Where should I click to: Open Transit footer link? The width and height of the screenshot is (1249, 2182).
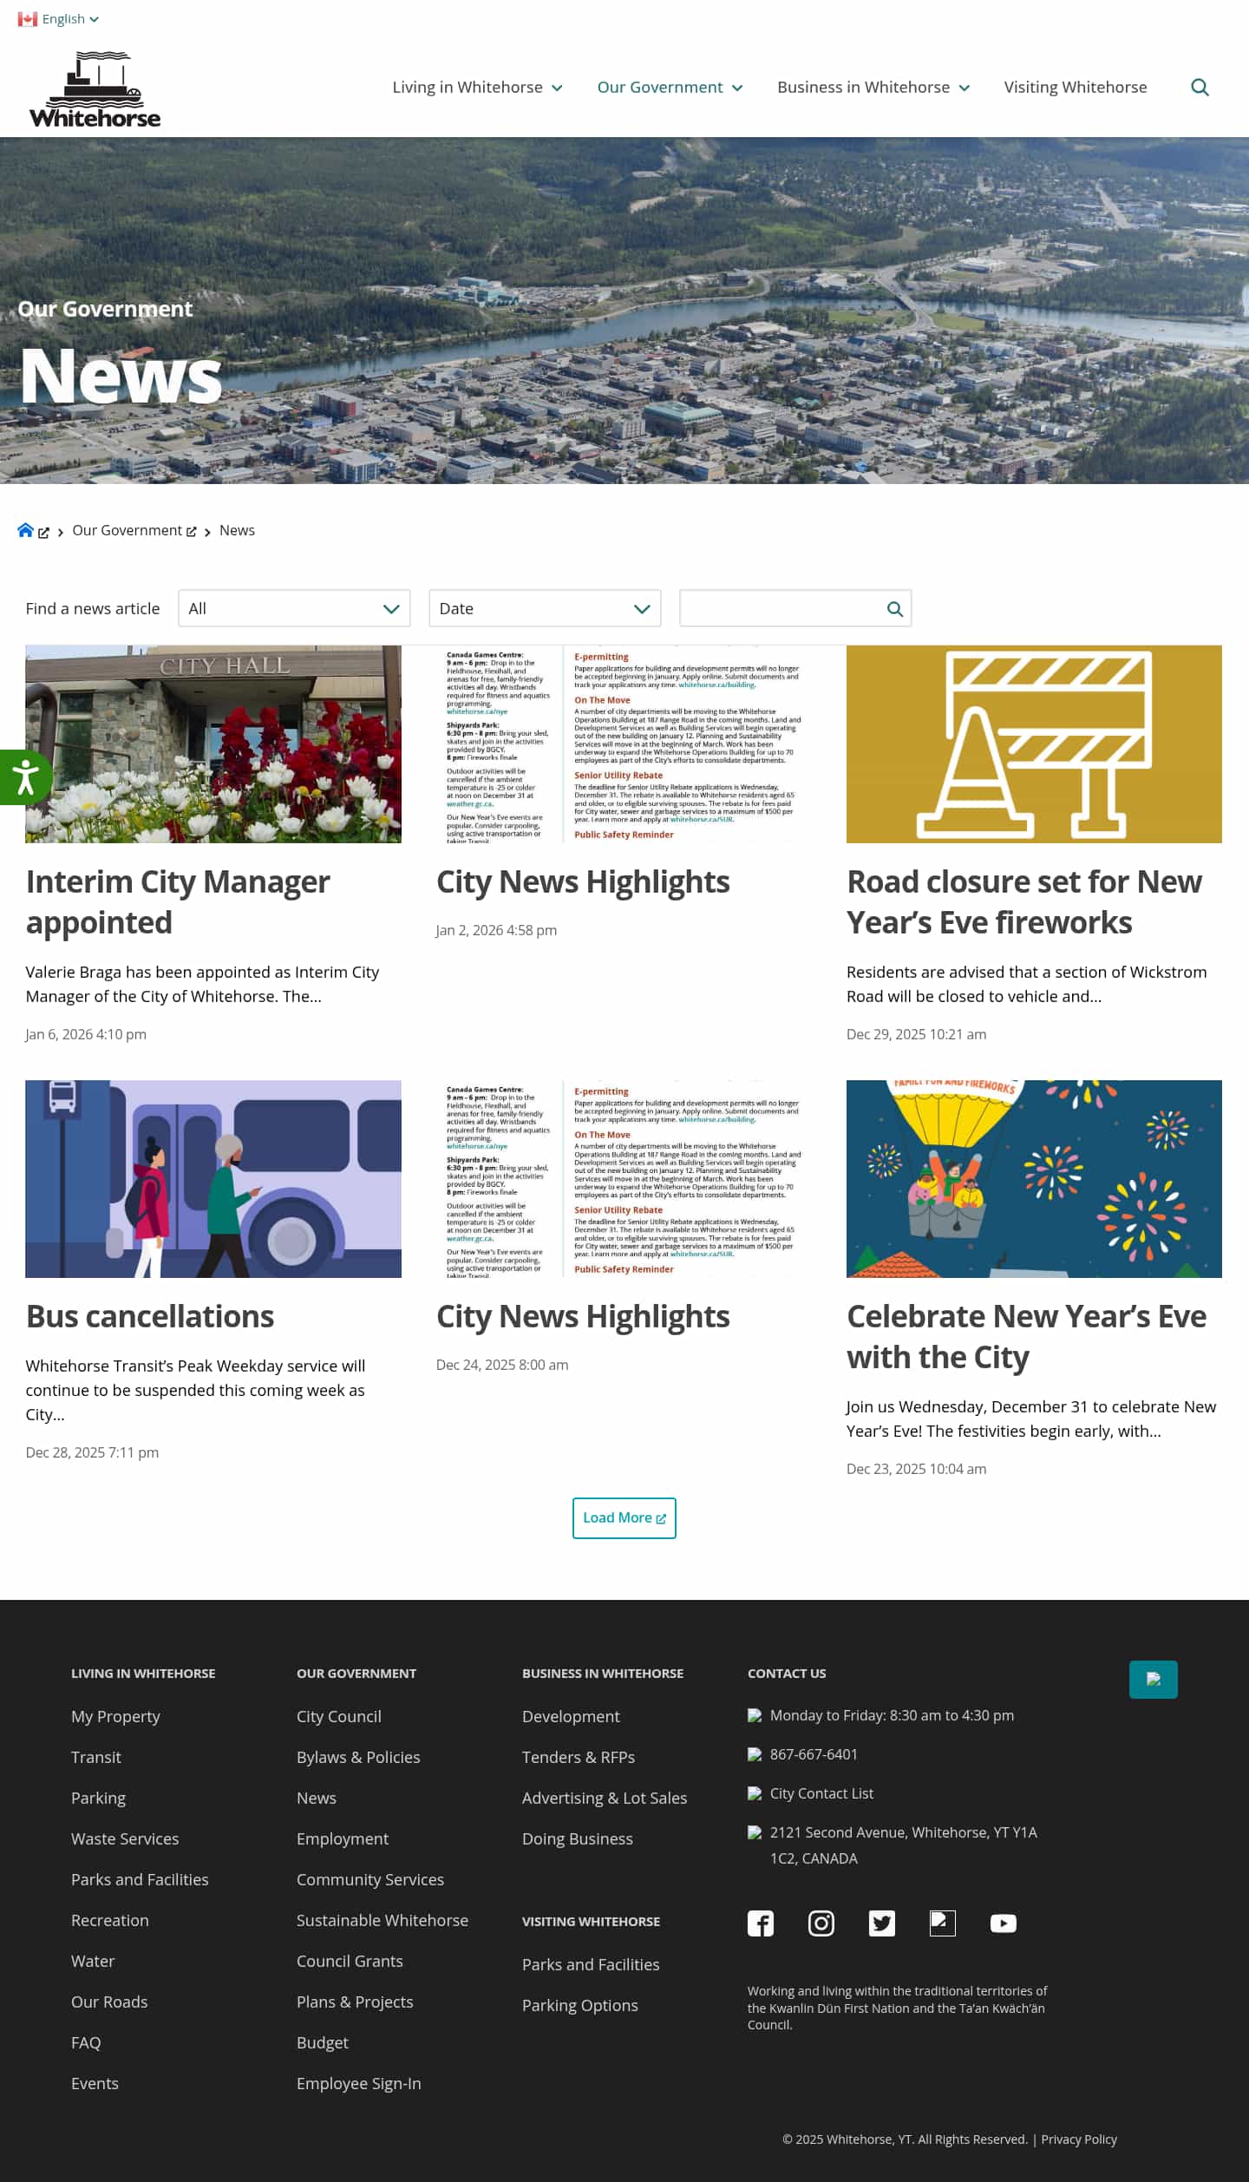[96, 1758]
